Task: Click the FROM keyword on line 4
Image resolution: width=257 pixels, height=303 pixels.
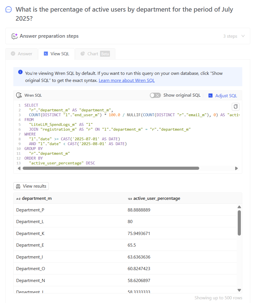Action: click(x=29, y=120)
